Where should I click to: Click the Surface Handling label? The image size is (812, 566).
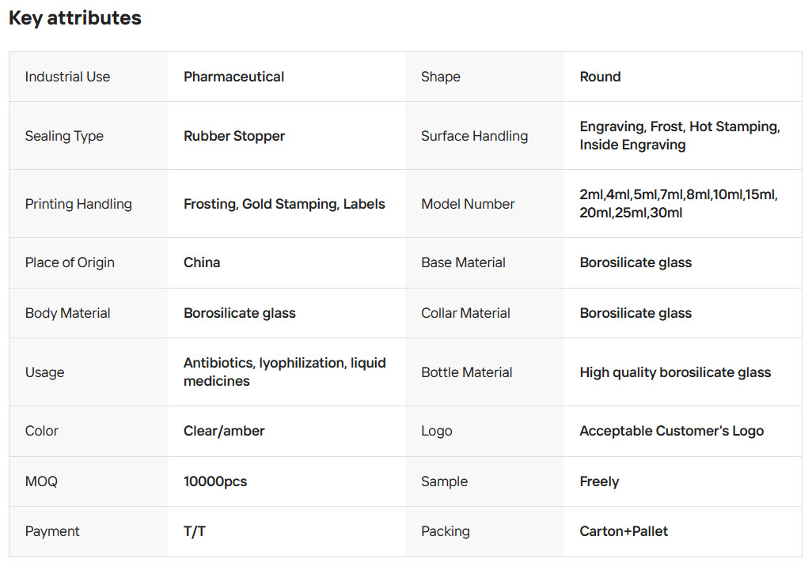click(x=474, y=136)
